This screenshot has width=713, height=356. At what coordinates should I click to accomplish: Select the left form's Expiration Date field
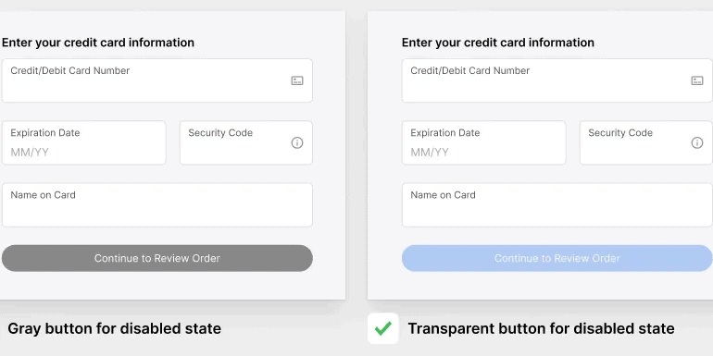84,142
